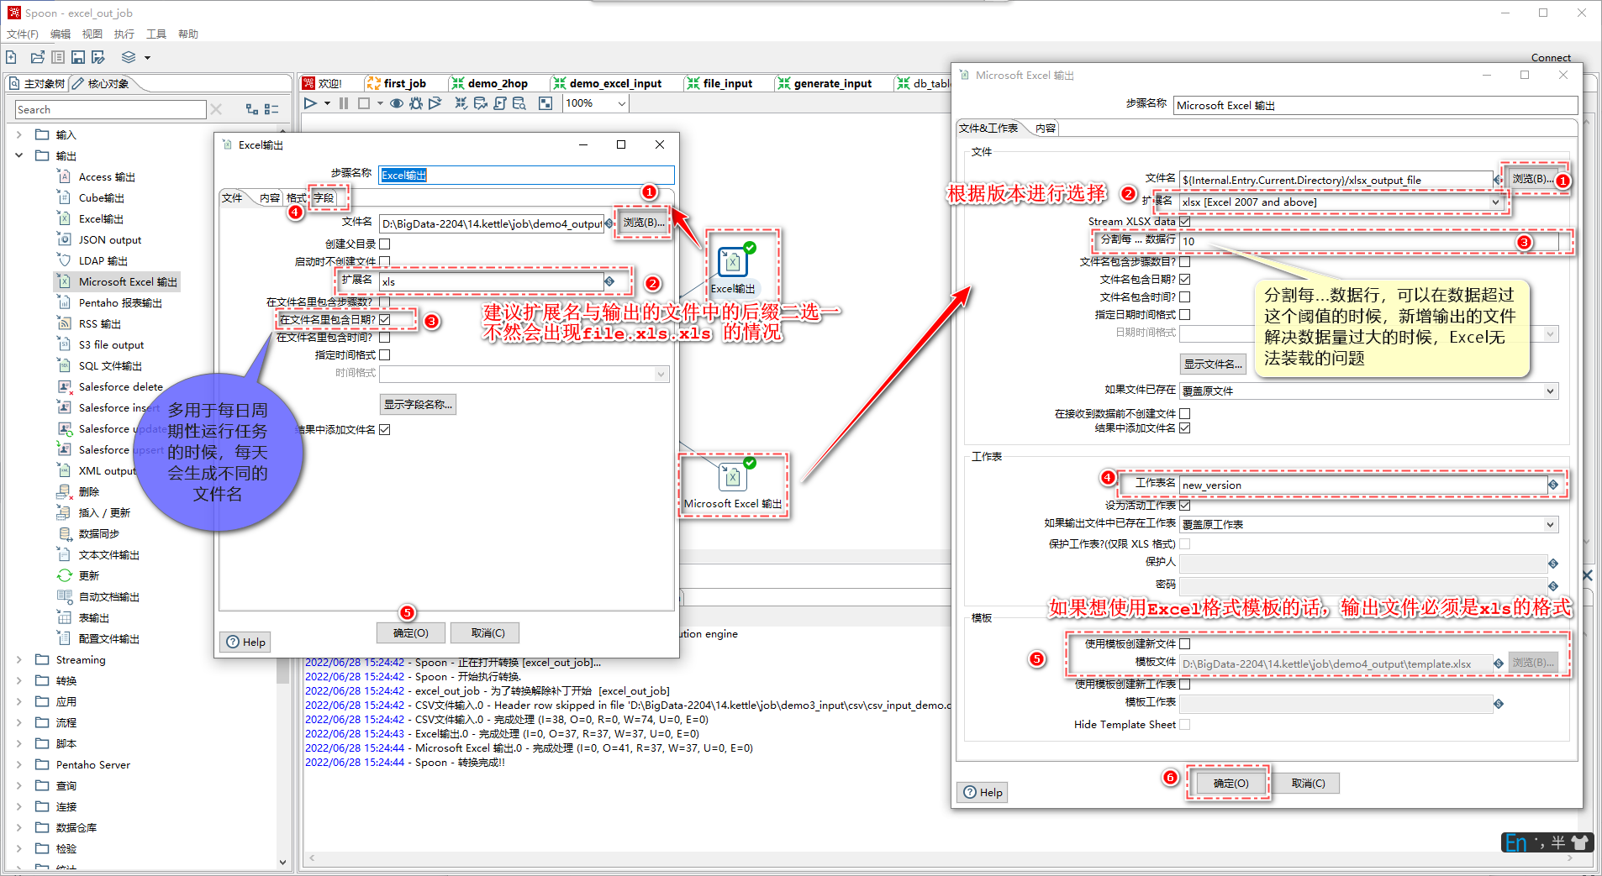The image size is (1602, 876).
Task: Open 如果文件已存在 dropdown
Action: (1551, 391)
